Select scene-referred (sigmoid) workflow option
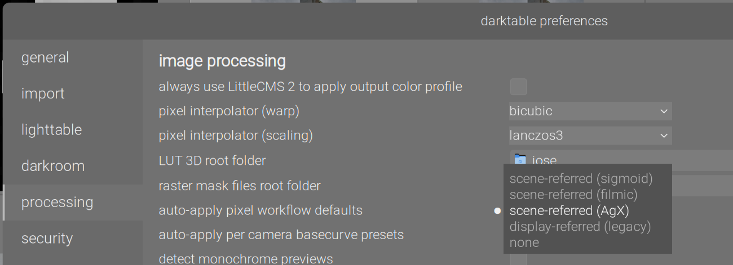 pyautogui.click(x=581, y=179)
